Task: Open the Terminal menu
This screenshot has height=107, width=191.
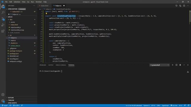Action: (x=38, y=2)
